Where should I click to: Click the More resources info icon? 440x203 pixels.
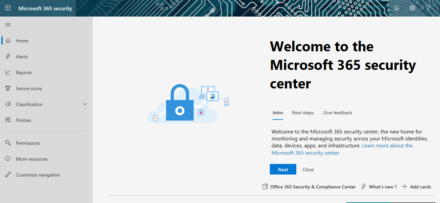[8, 159]
